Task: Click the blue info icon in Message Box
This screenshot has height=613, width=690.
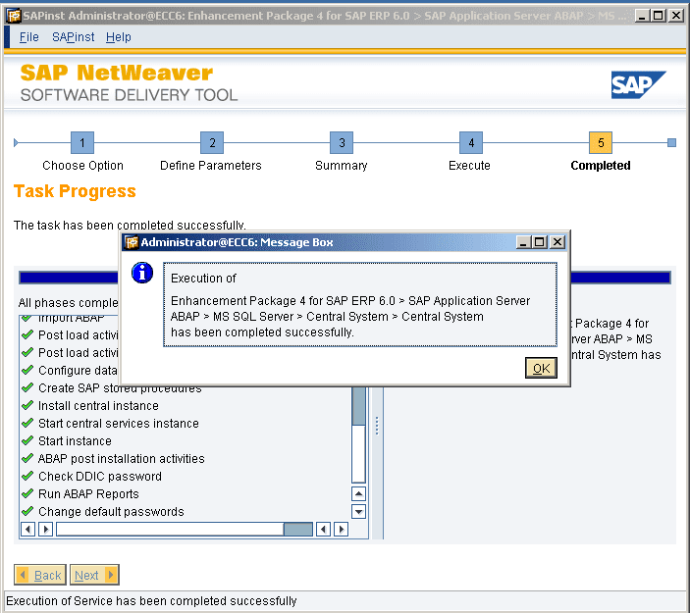Action: (x=142, y=273)
